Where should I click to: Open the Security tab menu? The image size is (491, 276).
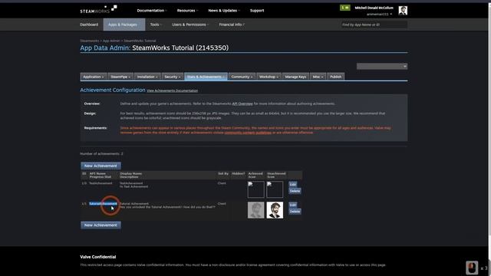point(172,77)
